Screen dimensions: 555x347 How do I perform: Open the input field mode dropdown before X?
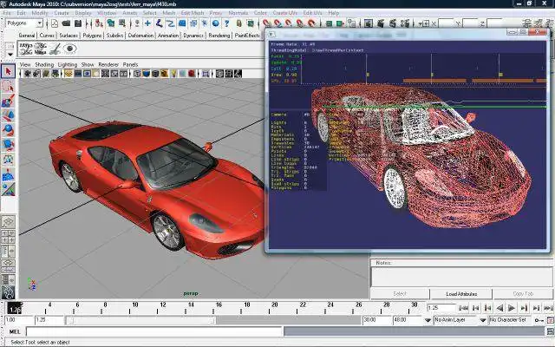tap(423, 23)
